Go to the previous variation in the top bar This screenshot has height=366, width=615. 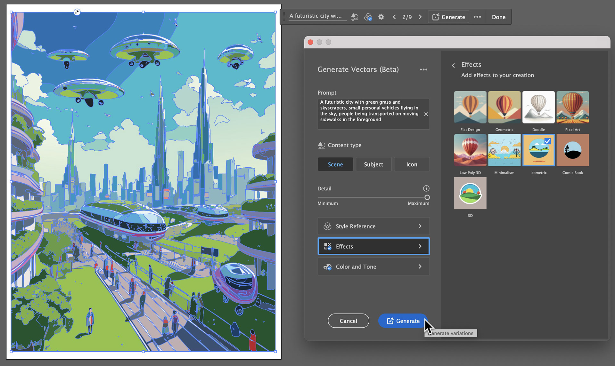pos(394,17)
